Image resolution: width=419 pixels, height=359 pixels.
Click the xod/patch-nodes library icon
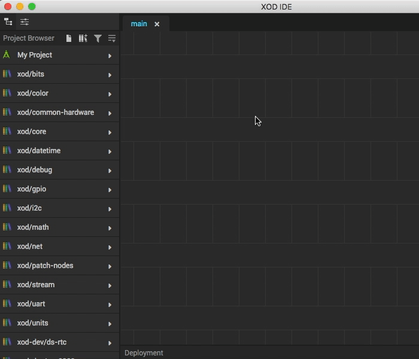click(7, 265)
